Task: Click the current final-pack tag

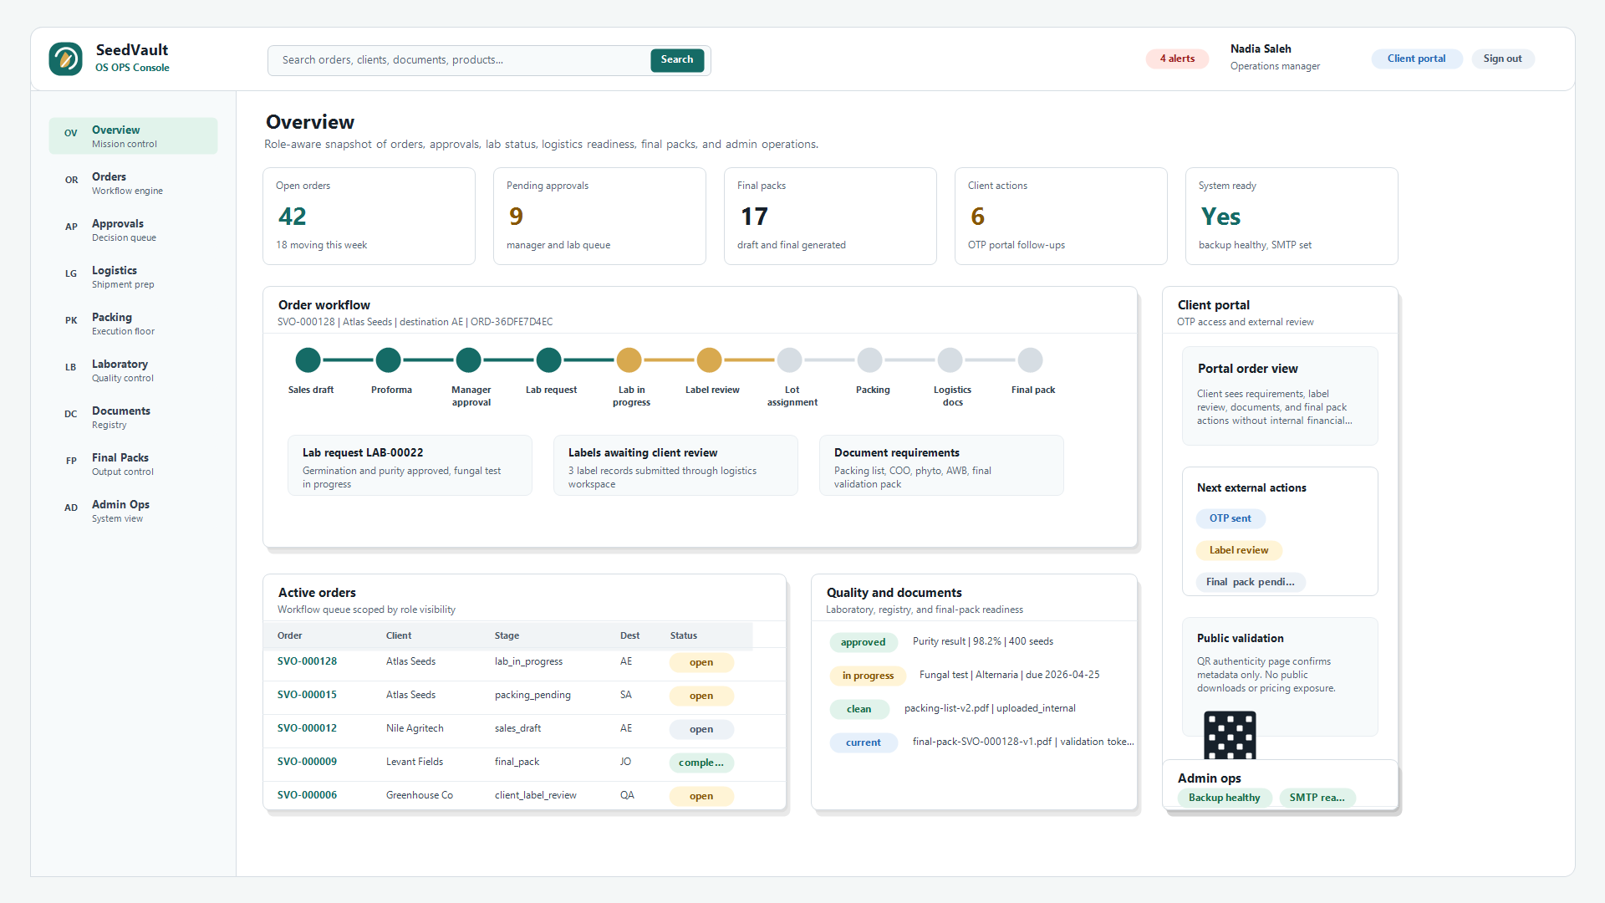Action: (863, 742)
